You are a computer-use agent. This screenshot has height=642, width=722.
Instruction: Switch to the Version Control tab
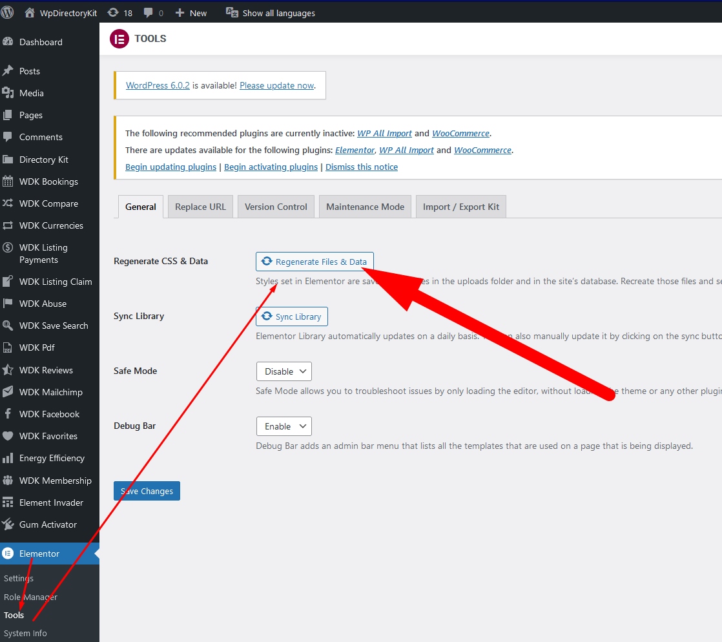(x=276, y=207)
